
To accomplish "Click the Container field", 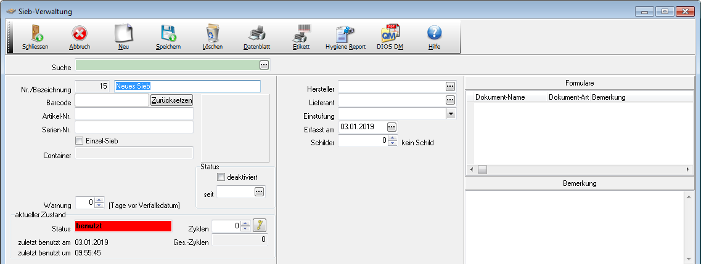I will click(134, 153).
